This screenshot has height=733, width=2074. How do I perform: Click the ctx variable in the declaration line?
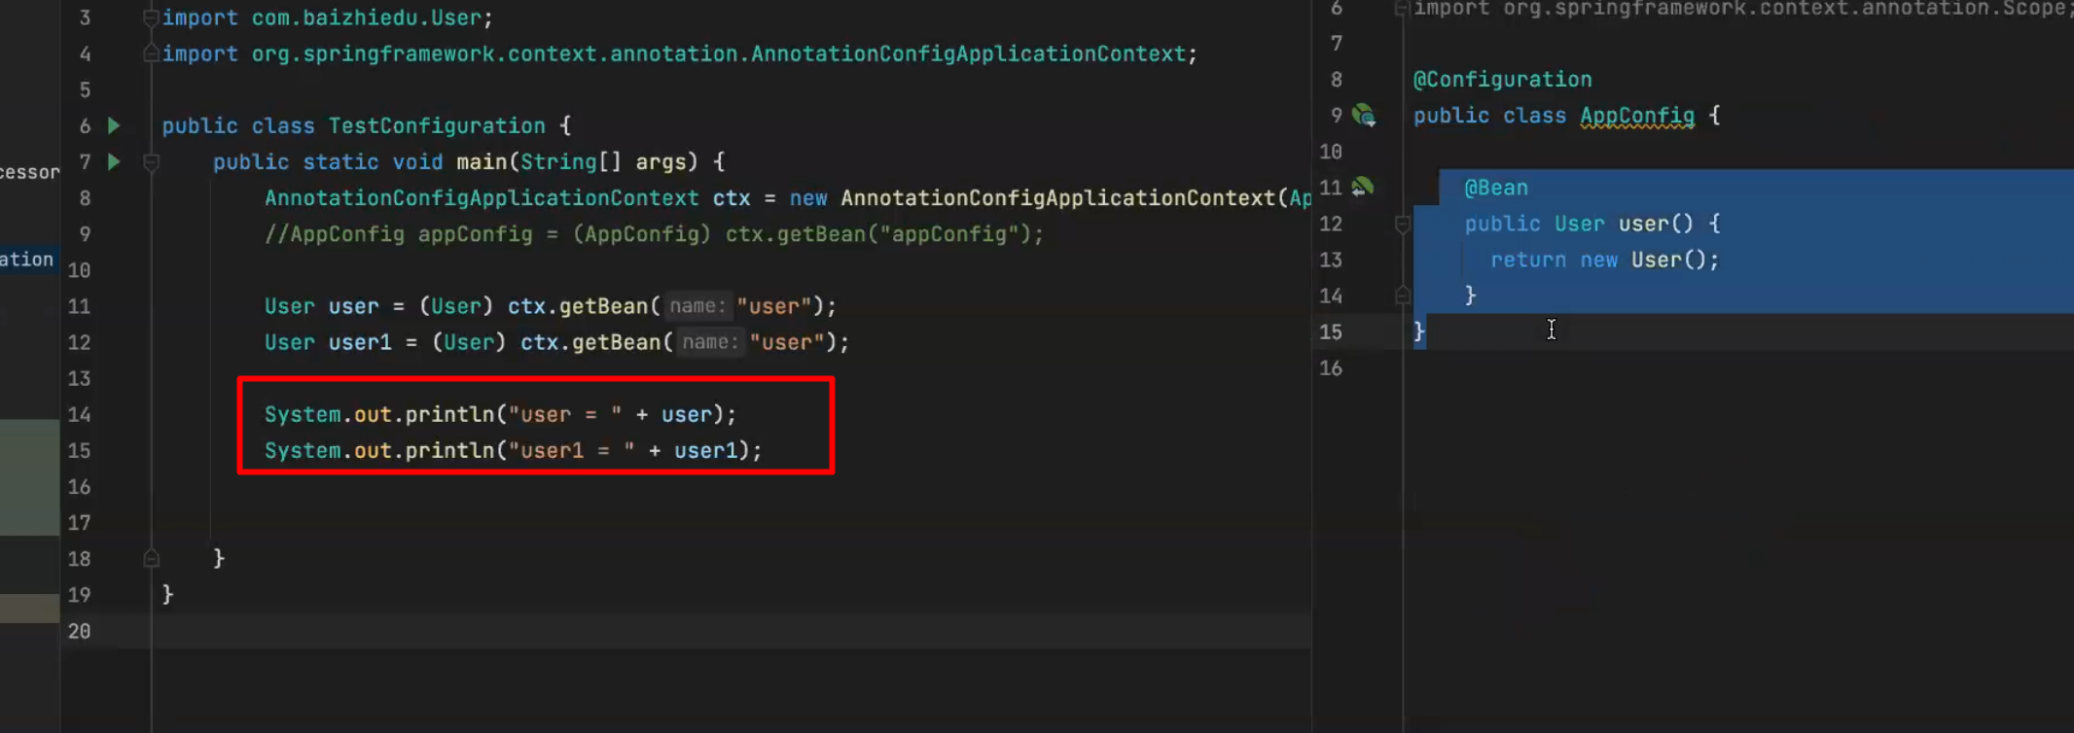tap(732, 198)
